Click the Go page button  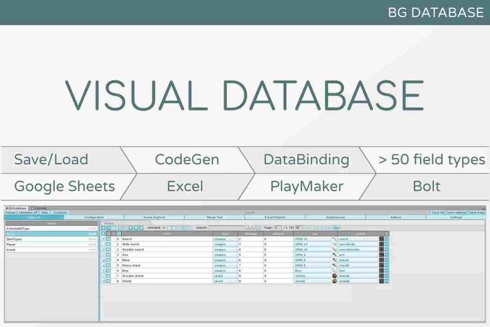click(x=336, y=228)
